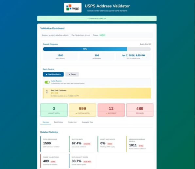Click the checkmark icon beside Exact Match
The width and height of the screenshot is (195, 169).
tap(48, 113)
